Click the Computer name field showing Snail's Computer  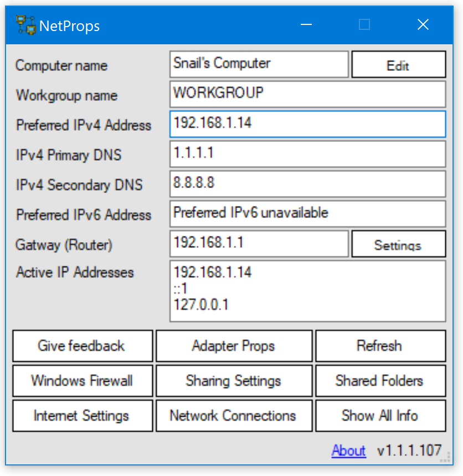pyautogui.click(x=259, y=64)
